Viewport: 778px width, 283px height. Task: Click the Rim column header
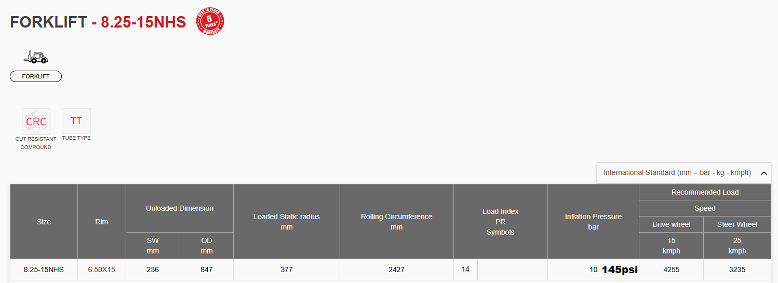(x=102, y=222)
